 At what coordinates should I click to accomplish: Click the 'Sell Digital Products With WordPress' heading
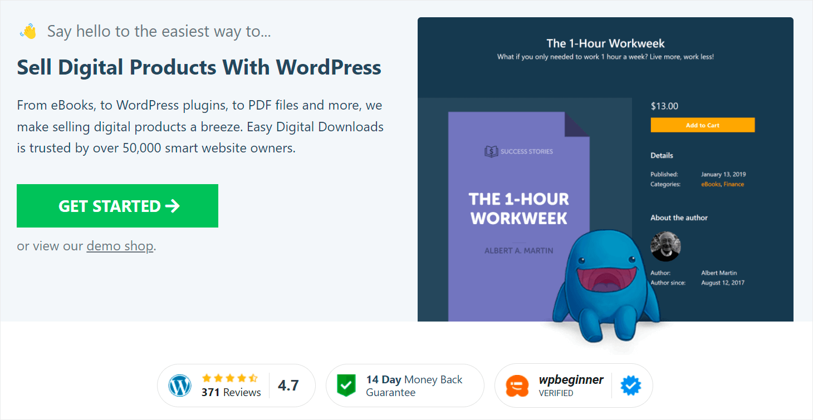(199, 67)
